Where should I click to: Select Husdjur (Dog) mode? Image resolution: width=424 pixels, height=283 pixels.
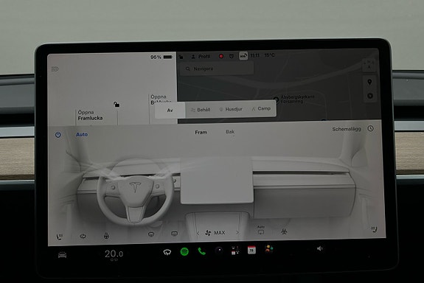231,109
